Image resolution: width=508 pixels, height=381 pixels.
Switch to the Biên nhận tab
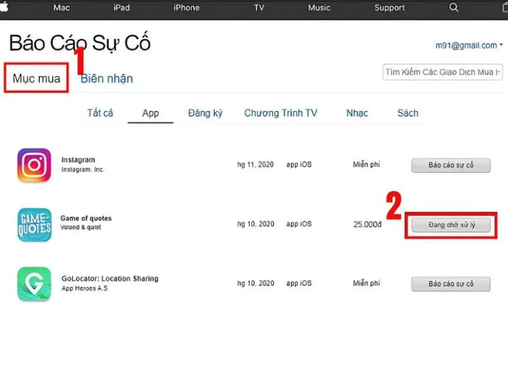point(107,78)
